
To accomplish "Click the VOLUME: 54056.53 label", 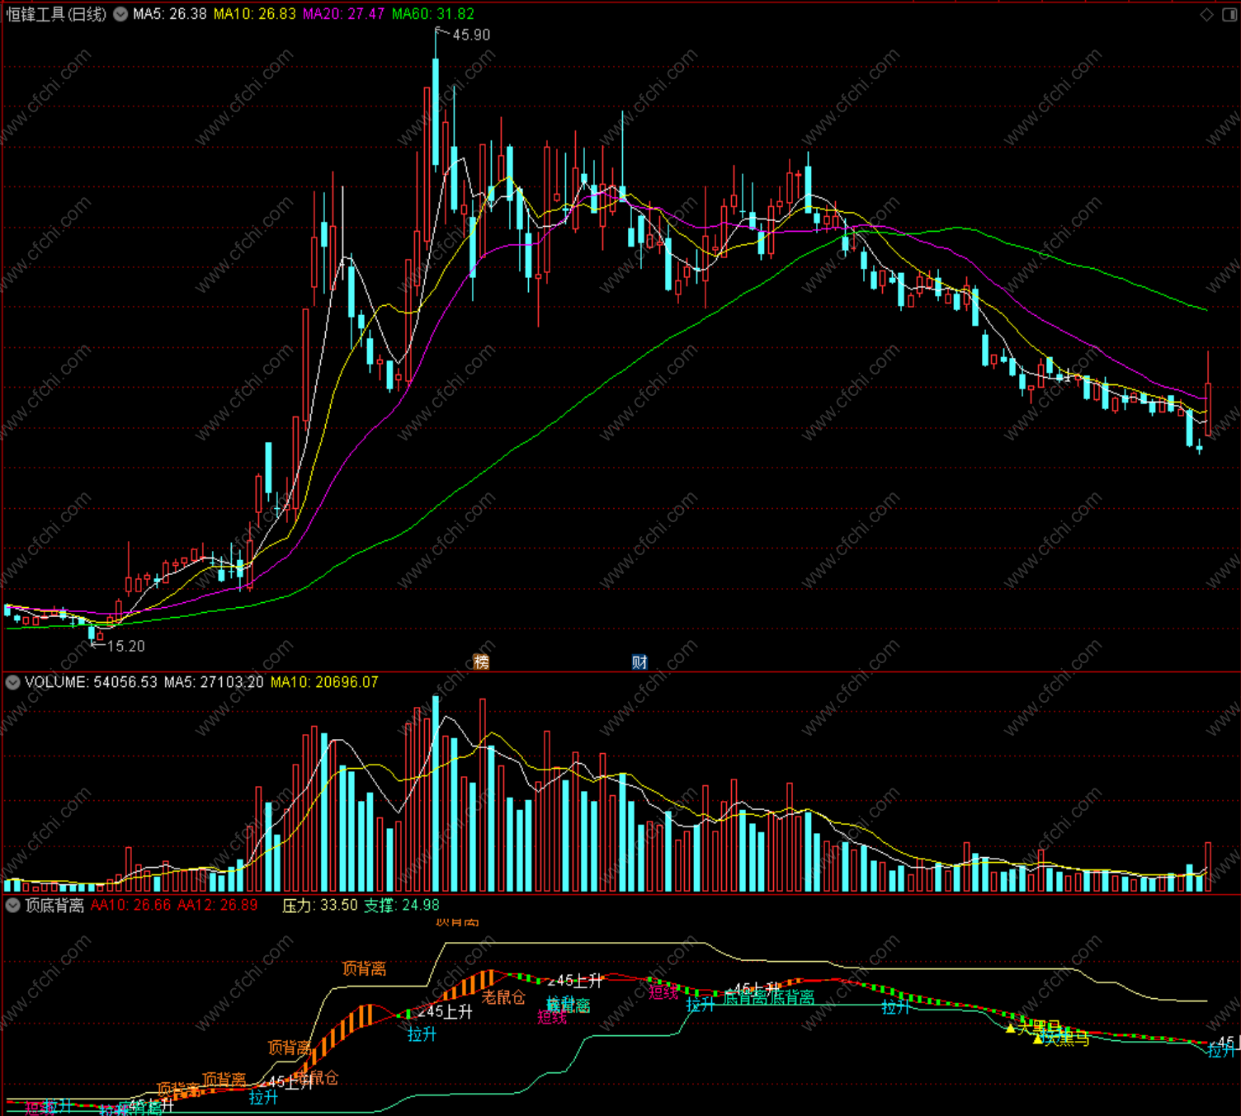I will click(91, 682).
